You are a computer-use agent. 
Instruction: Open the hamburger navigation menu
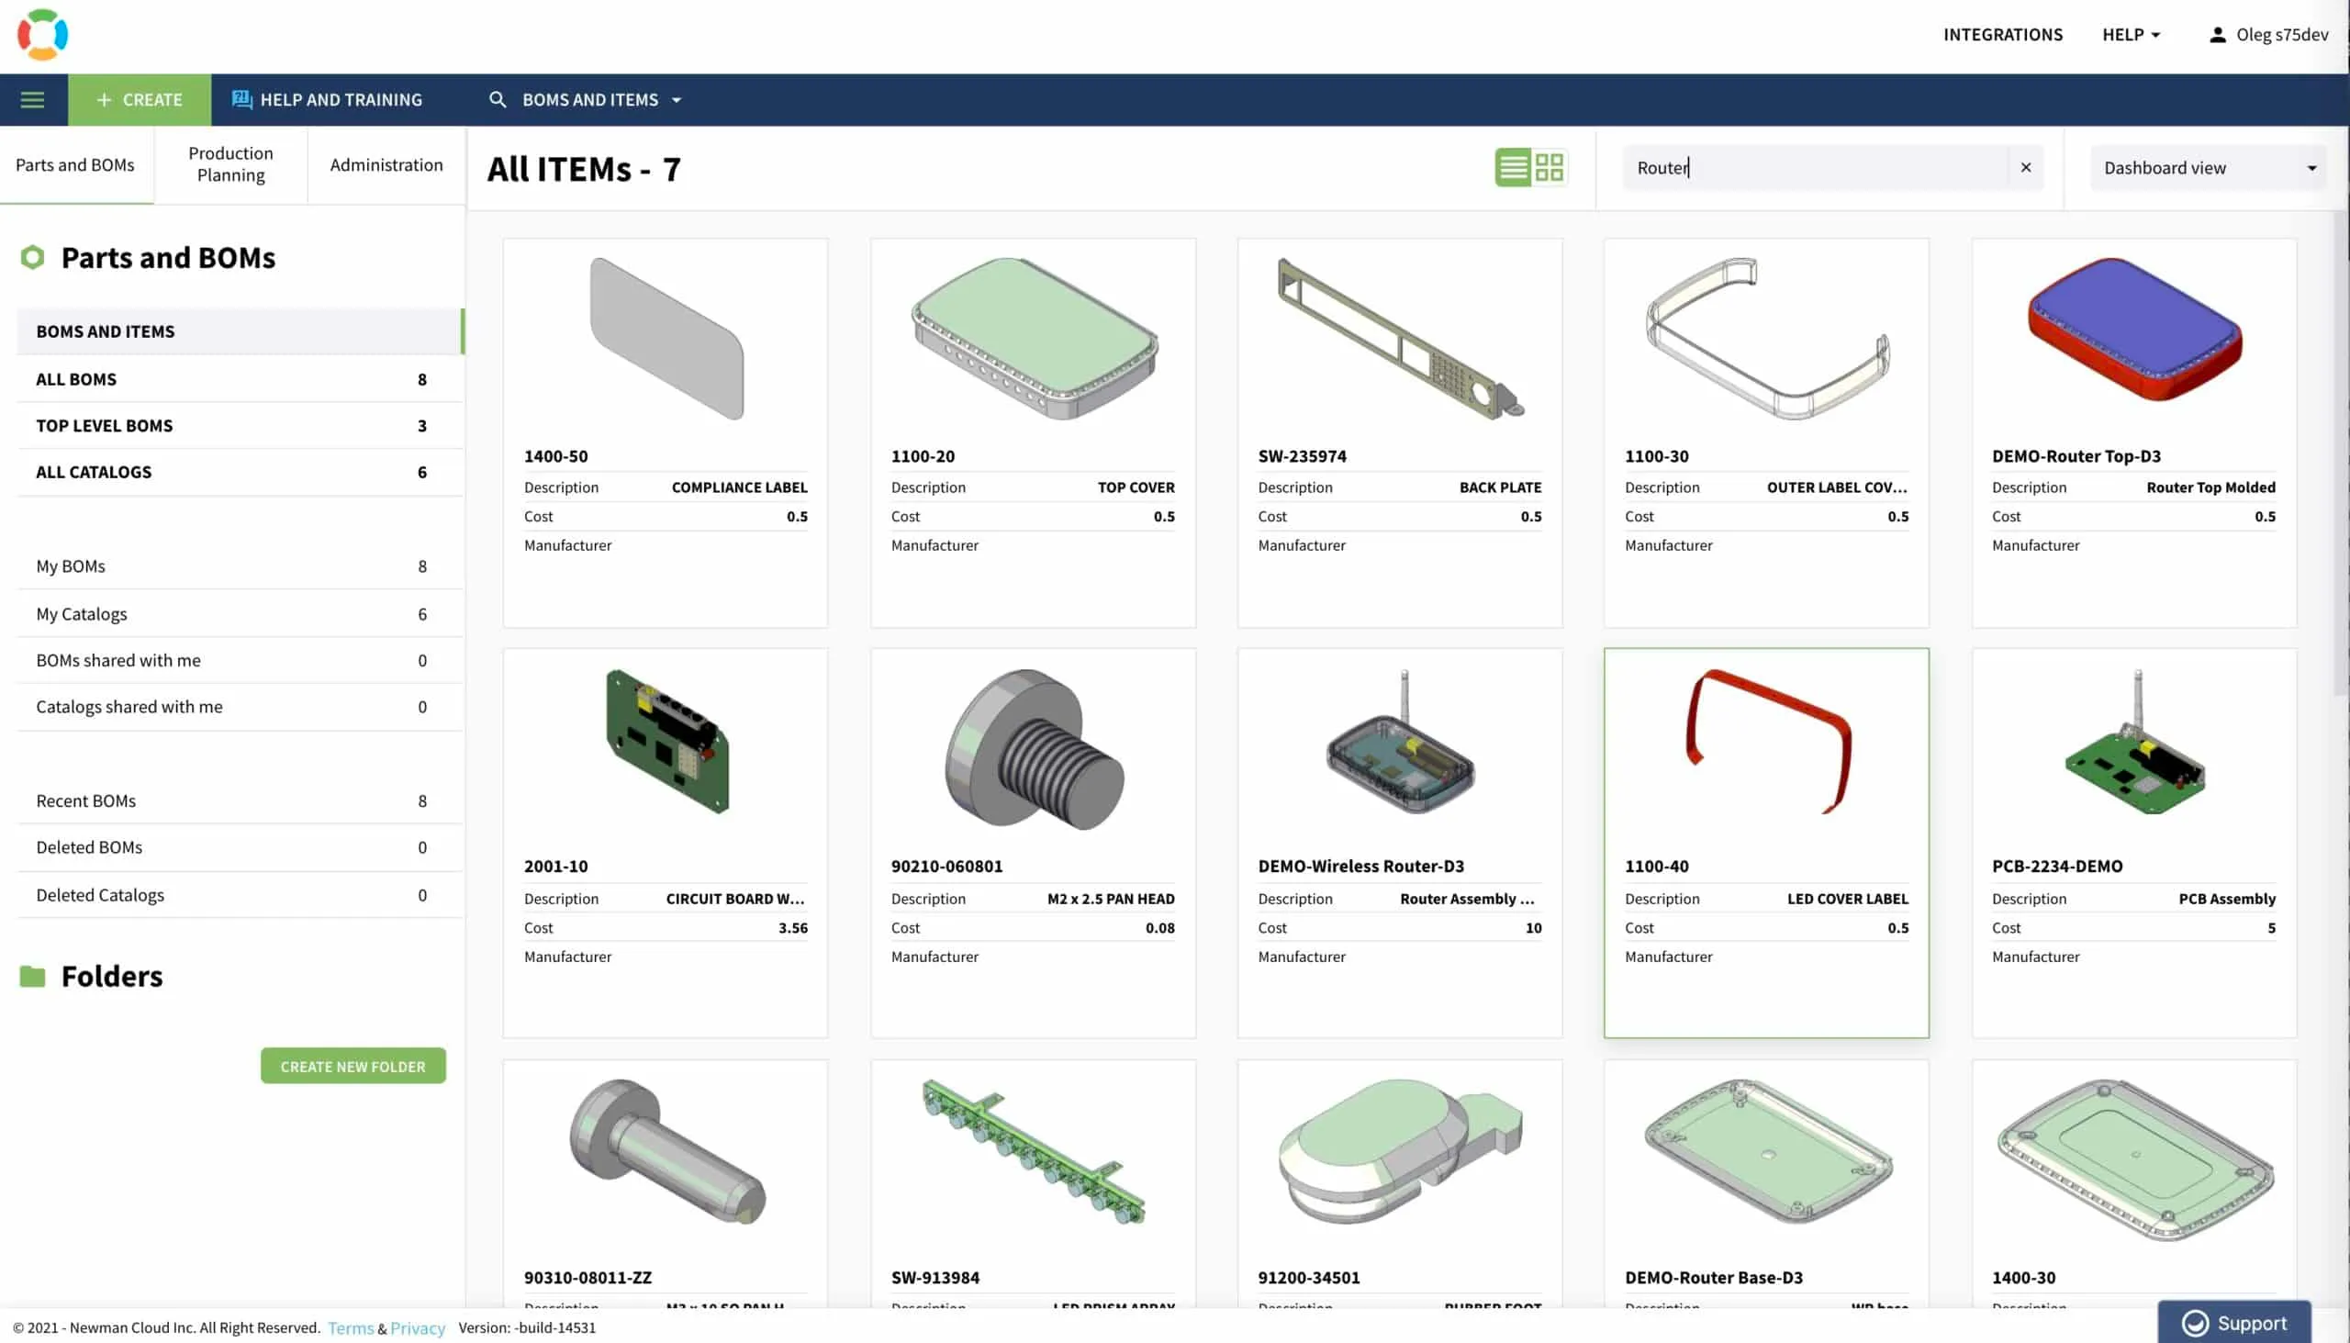(x=34, y=100)
